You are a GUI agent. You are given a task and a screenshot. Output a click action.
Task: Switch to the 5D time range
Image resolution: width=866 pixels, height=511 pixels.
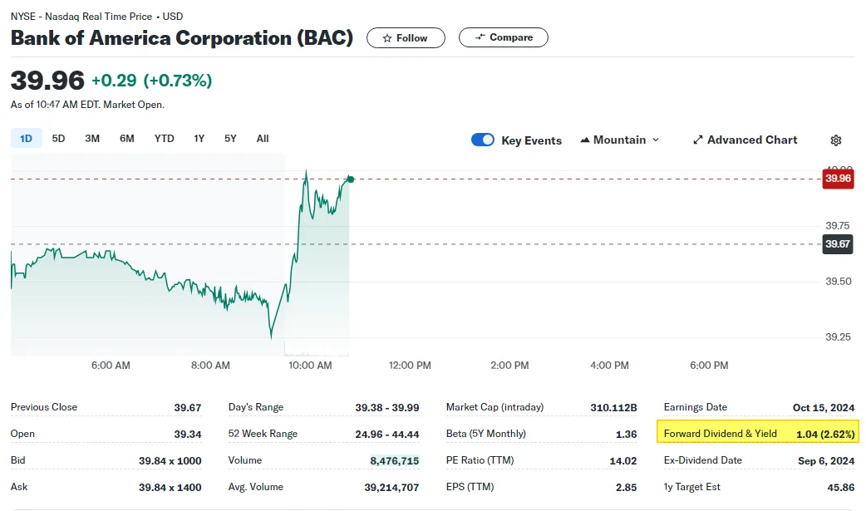[x=58, y=139]
